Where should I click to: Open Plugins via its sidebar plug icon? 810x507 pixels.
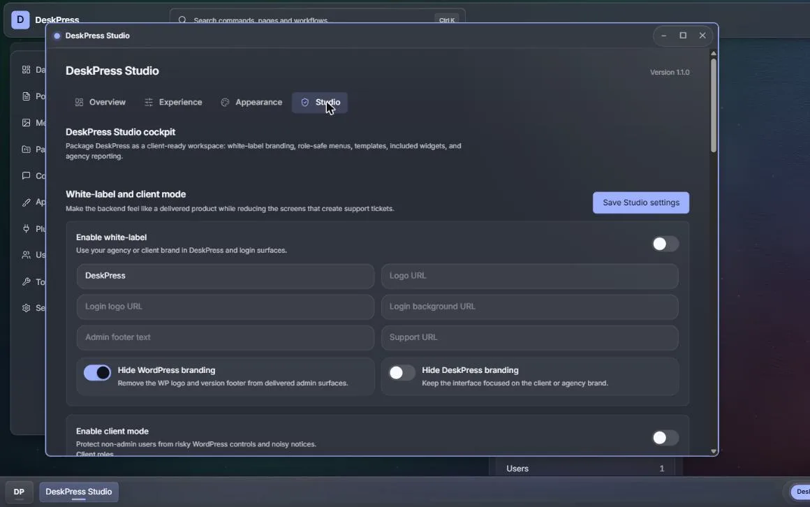pyautogui.click(x=27, y=228)
